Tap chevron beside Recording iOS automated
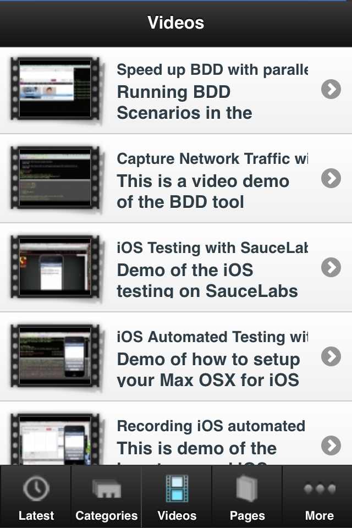The width and height of the screenshot is (352, 528). tap(331, 446)
